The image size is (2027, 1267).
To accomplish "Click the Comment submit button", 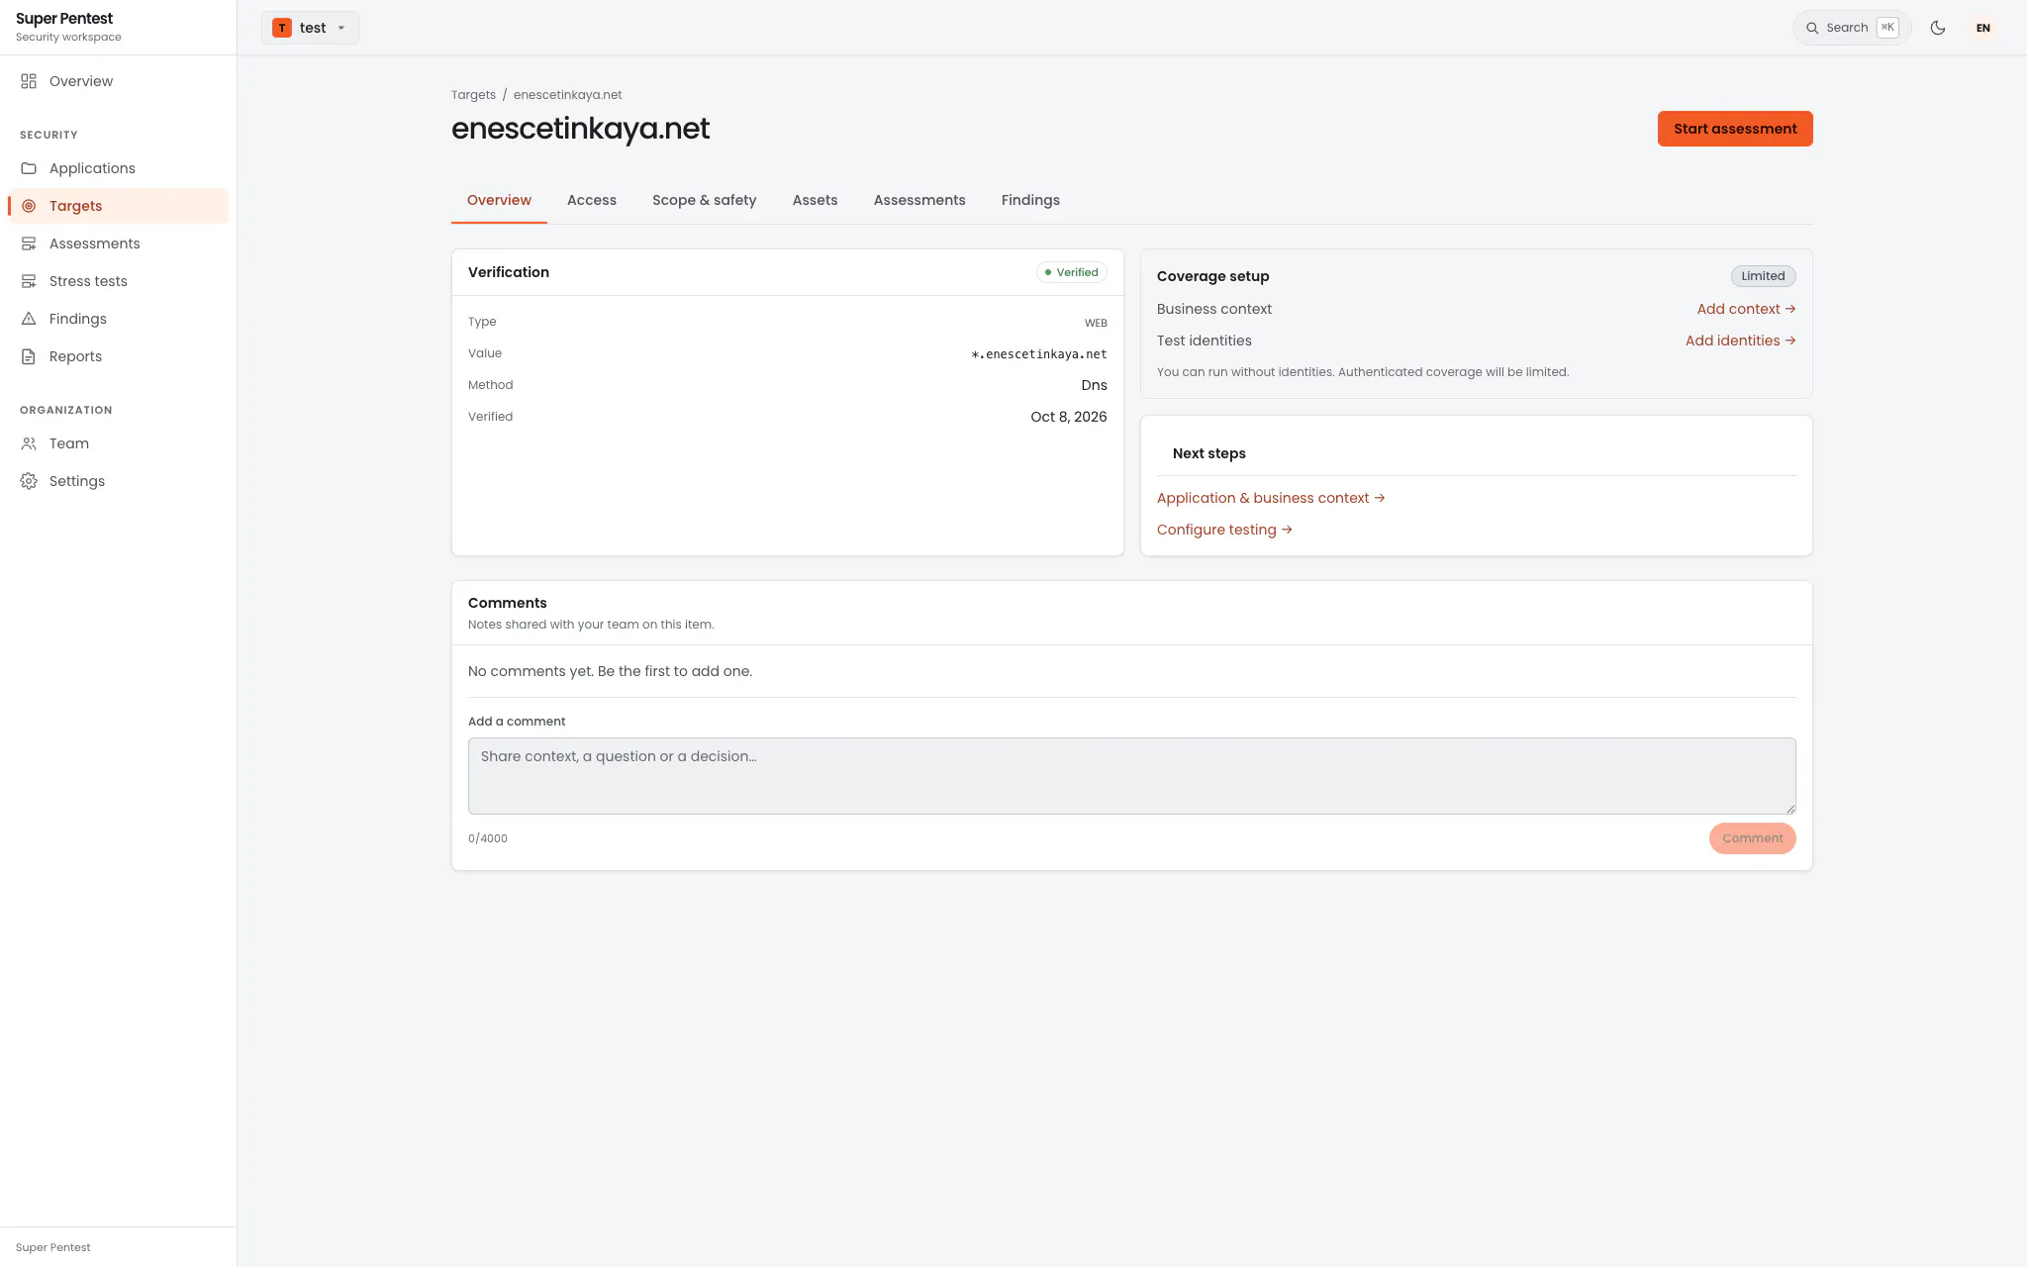I will click(1752, 838).
